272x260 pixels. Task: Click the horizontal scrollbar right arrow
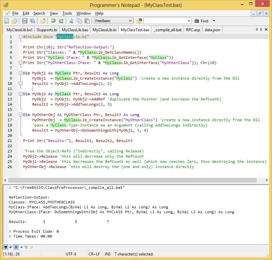coord(267,180)
